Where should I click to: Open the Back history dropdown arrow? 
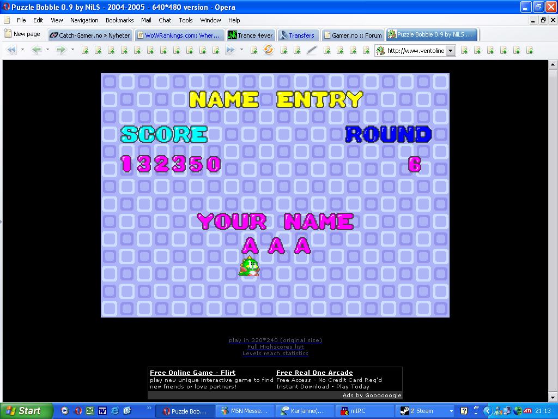coord(47,50)
